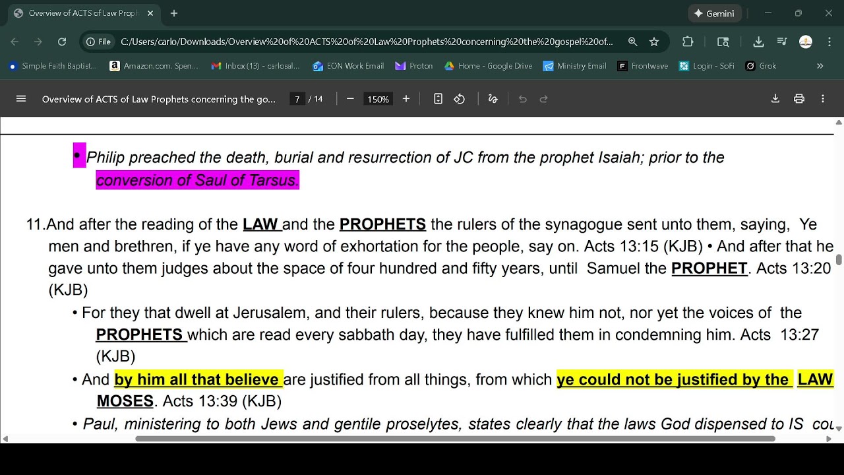Click the undo arrow in PDF toolbar
844x475 pixels.
[x=523, y=99]
